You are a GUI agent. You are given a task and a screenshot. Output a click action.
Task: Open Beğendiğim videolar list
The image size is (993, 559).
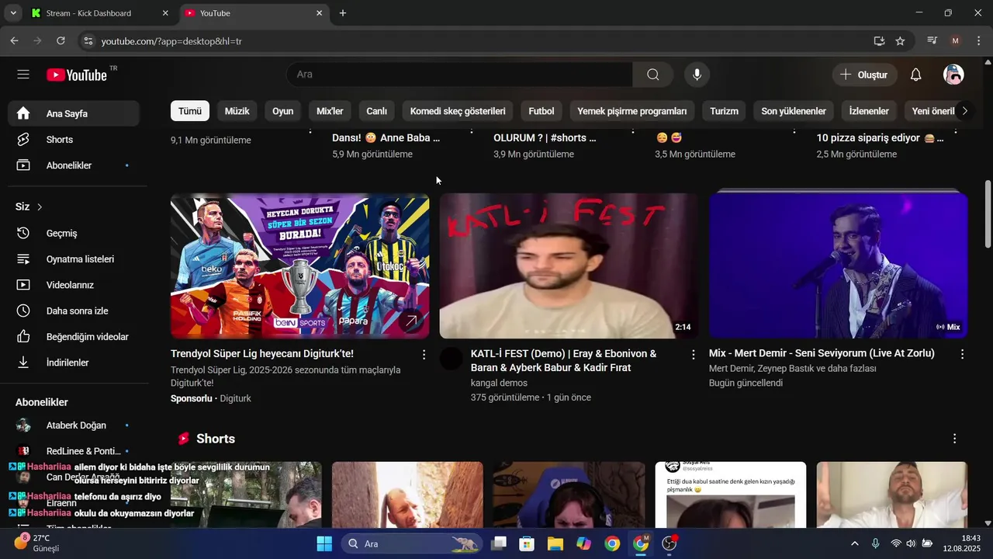click(x=74, y=337)
